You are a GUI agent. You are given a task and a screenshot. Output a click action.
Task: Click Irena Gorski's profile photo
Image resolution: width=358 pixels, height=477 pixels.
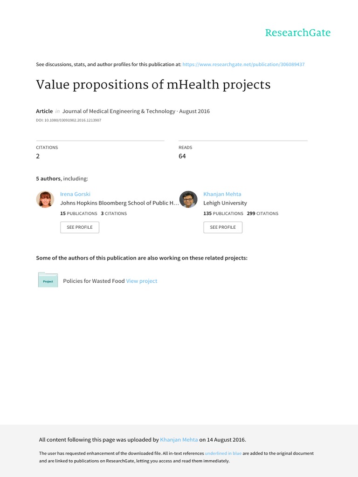click(x=45, y=199)
